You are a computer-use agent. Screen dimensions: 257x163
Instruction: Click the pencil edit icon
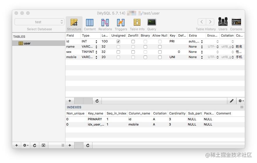click(232, 101)
